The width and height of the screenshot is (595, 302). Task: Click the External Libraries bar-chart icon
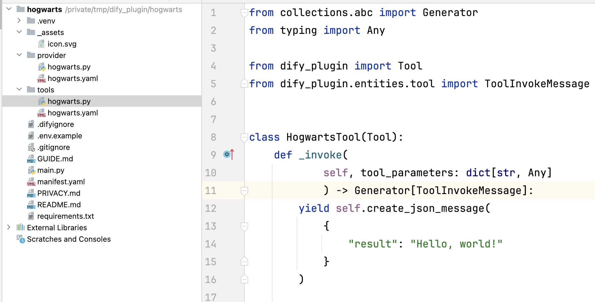(21, 227)
